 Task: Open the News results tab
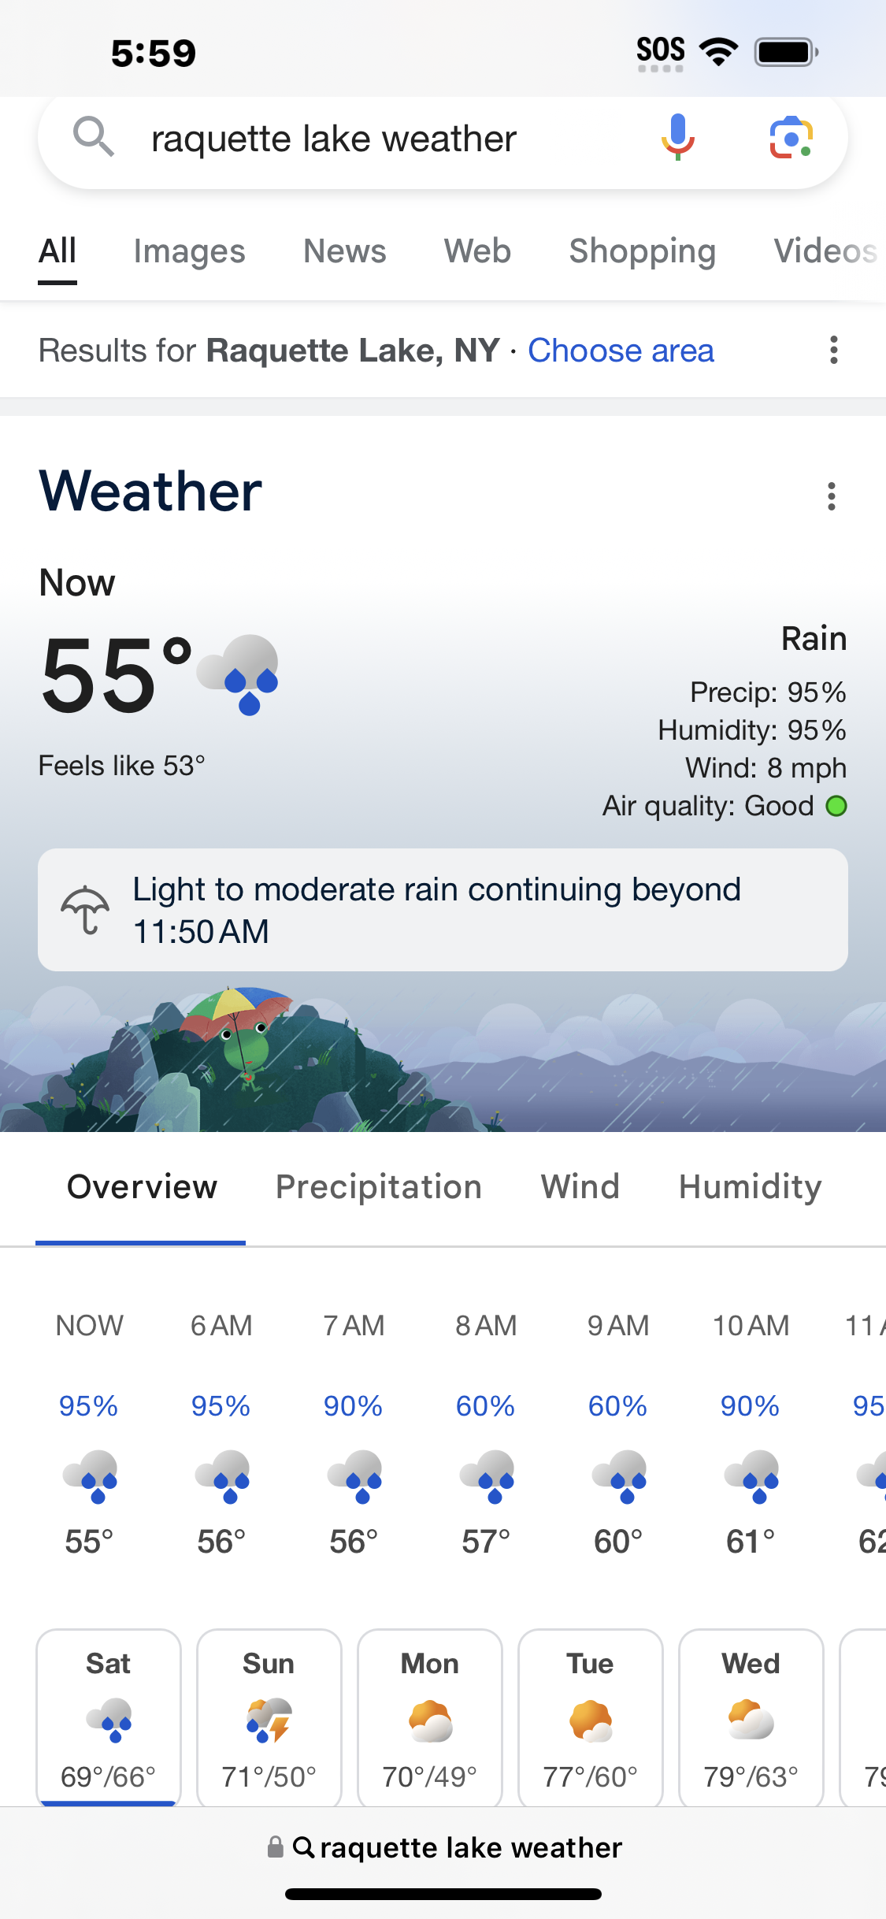pos(345,251)
